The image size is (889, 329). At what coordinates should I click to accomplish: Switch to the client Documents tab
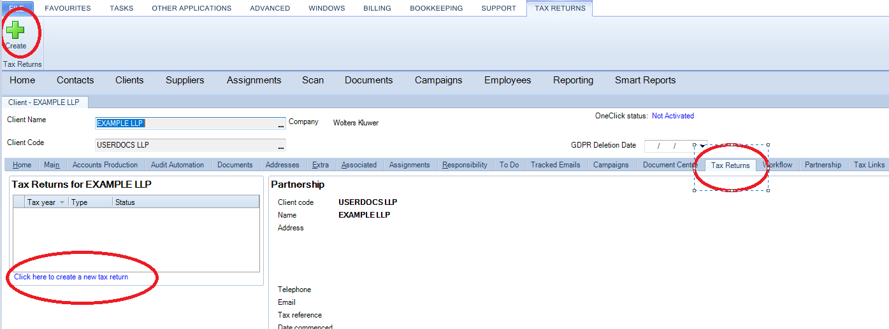[235, 165]
